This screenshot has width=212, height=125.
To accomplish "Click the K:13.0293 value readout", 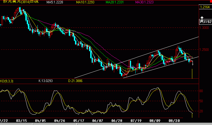I will tap(46, 81).
